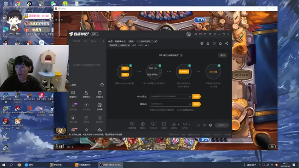Click the announcement text in the status bar
The image size is (299, 168).
[x=97, y=134]
